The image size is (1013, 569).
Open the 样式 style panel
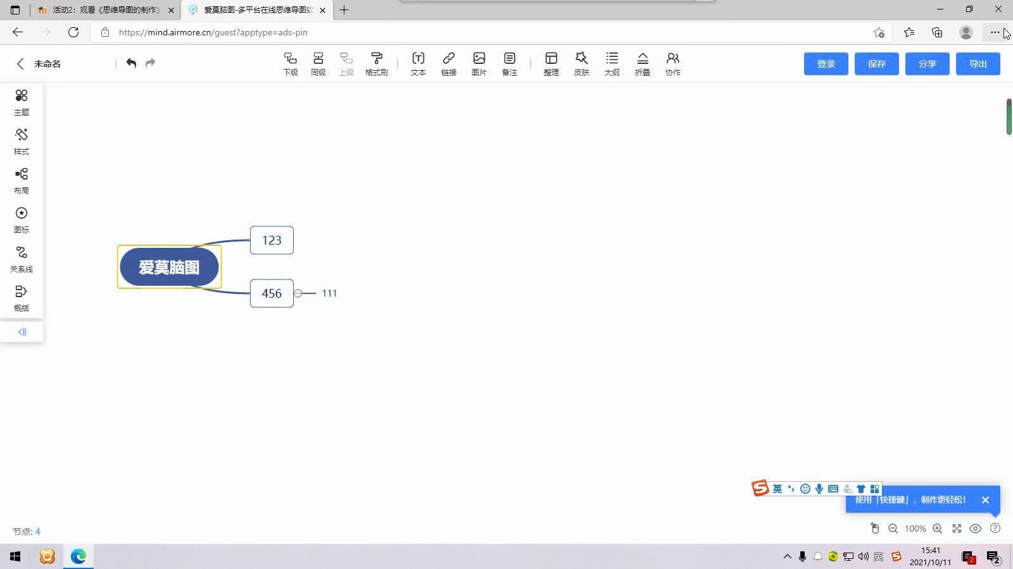[22, 142]
